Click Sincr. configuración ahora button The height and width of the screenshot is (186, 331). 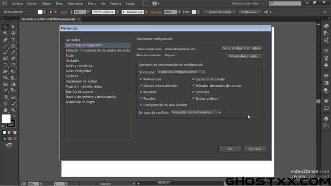tap(242, 48)
